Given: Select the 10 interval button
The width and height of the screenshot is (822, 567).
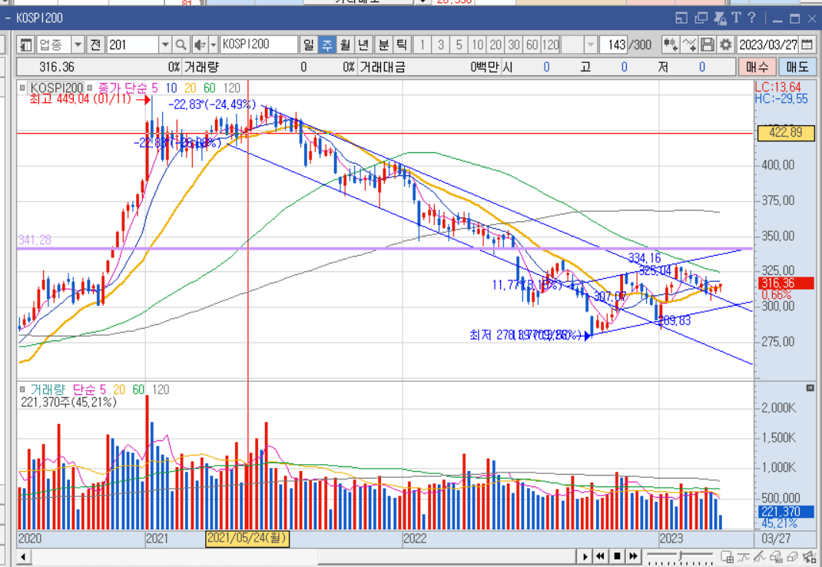Looking at the screenshot, I should (x=477, y=45).
